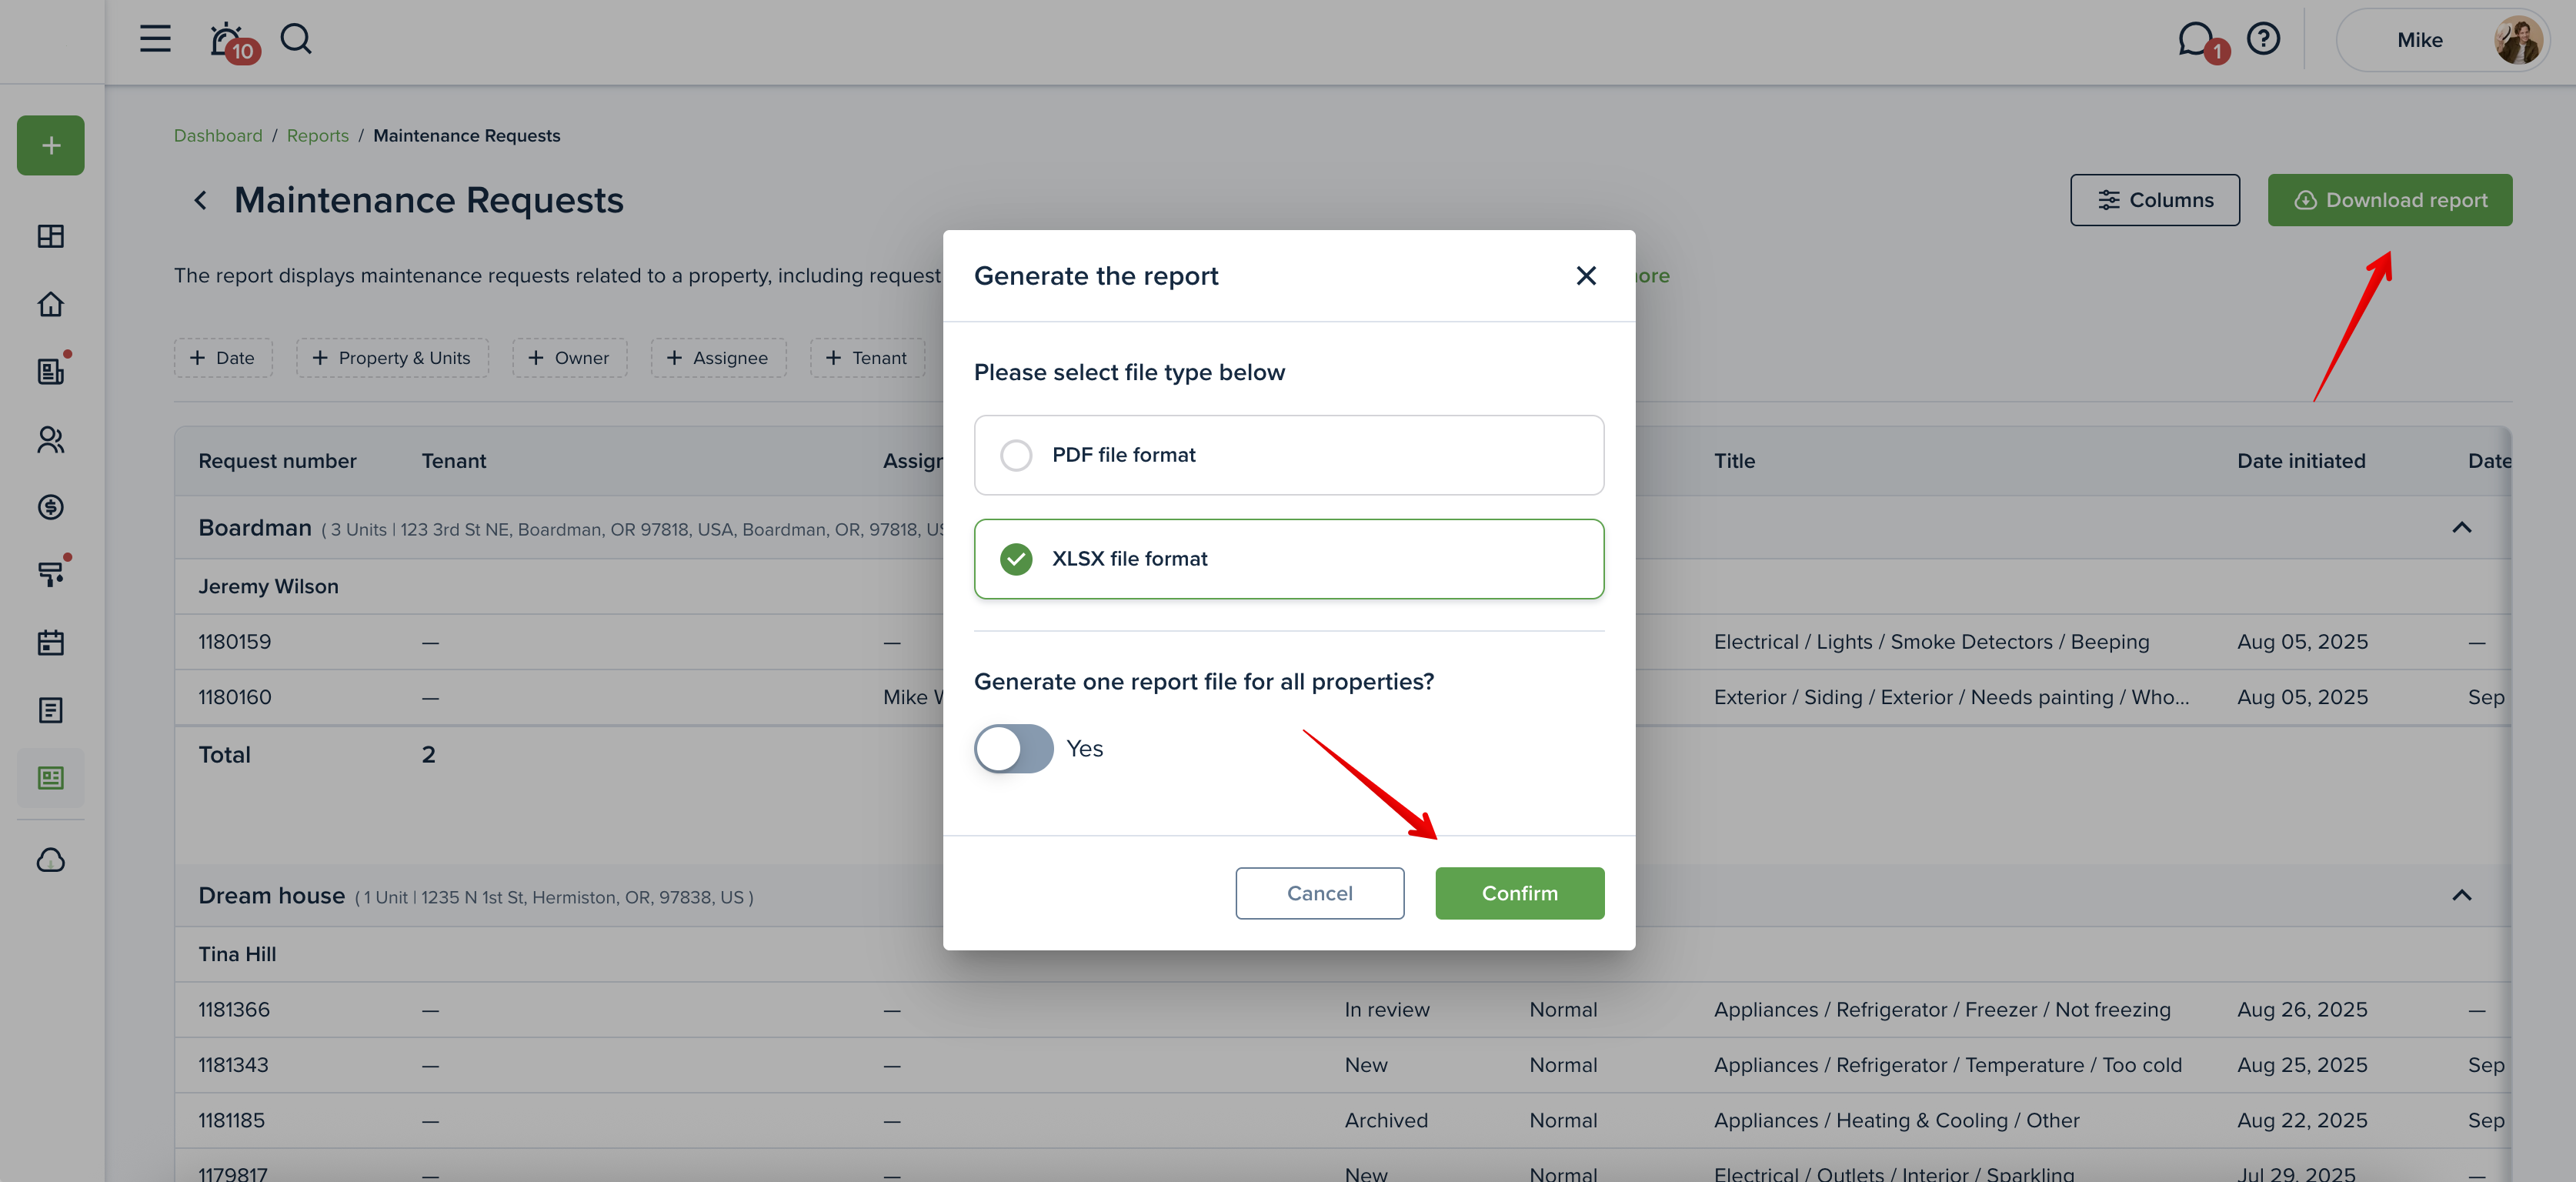Click the Confirm button

click(x=1520, y=893)
